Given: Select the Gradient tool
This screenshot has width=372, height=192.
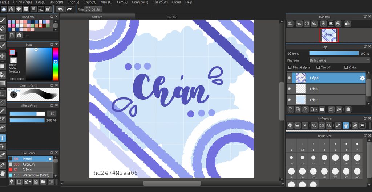Looking at the screenshot, I should tap(3, 83).
